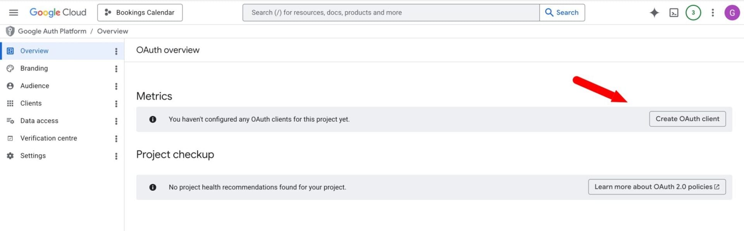Click the Search button
The image size is (744, 231).
coord(562,12)
